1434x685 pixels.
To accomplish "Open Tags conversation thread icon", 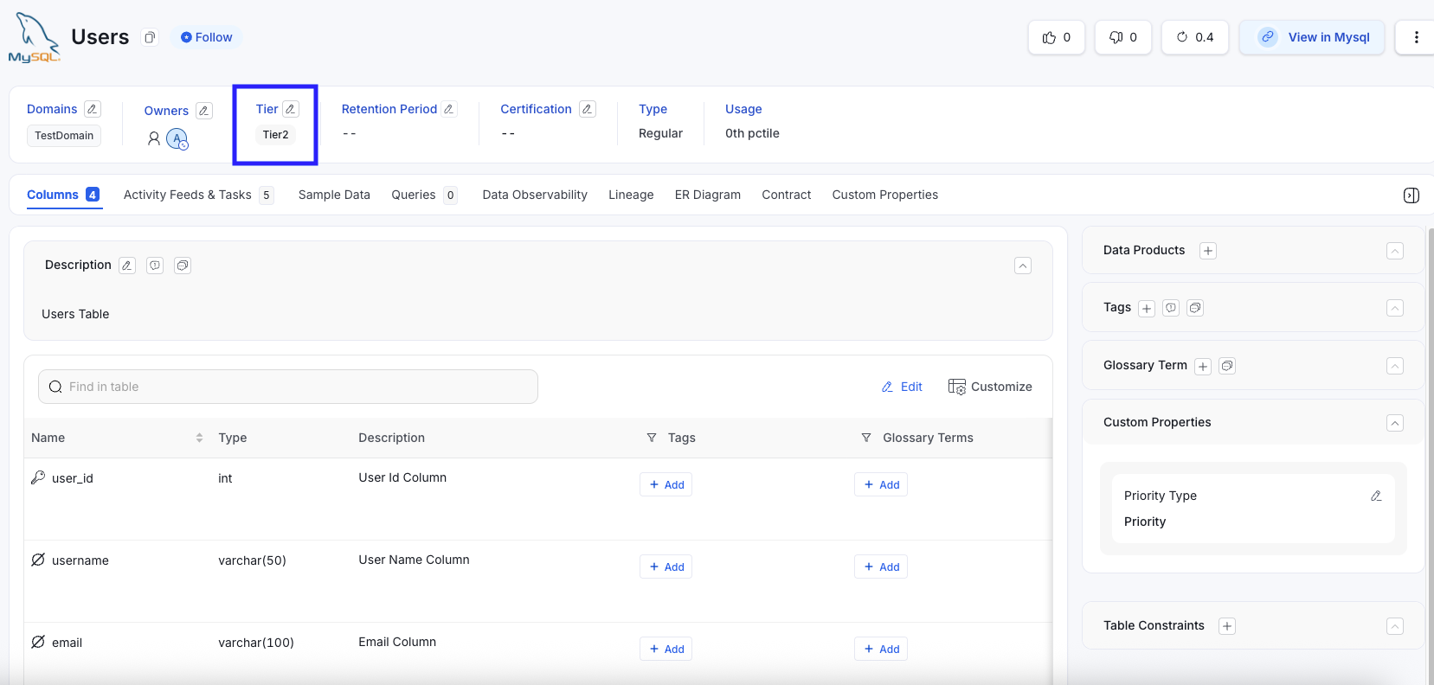I will point(1195,308).
